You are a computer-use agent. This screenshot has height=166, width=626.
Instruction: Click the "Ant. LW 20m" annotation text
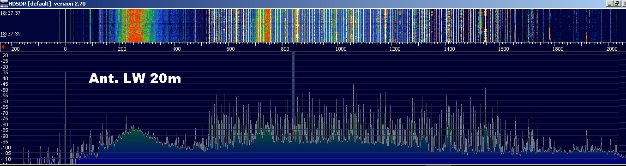pyautogui.click(x=134, y=79)
